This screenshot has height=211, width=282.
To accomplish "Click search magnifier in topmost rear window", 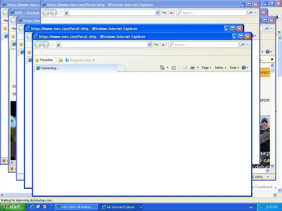I will 251,13.
